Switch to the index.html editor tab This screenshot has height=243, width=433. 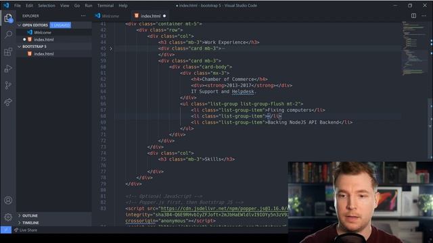click(x=150, y=16)
